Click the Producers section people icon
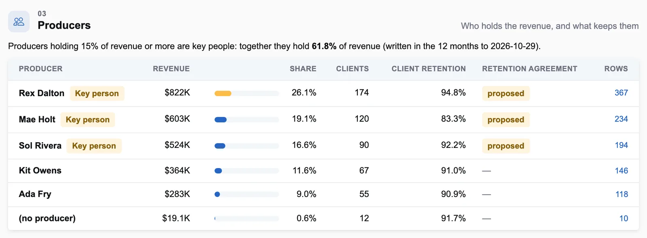This screenshot has width=647, height=238. click(x=19, y=21)
